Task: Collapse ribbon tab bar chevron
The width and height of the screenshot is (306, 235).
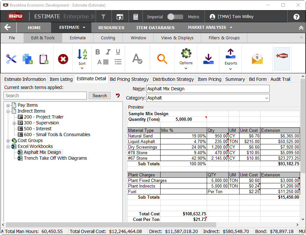Action: [x=301, y=37]
